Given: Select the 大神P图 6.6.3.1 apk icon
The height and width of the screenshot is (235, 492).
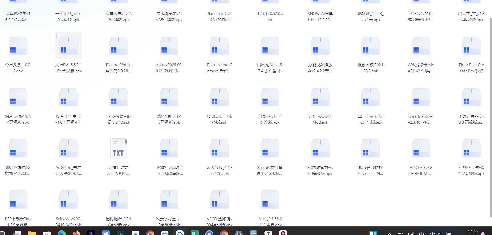Looking at the screenshot, I should point(68,46).
